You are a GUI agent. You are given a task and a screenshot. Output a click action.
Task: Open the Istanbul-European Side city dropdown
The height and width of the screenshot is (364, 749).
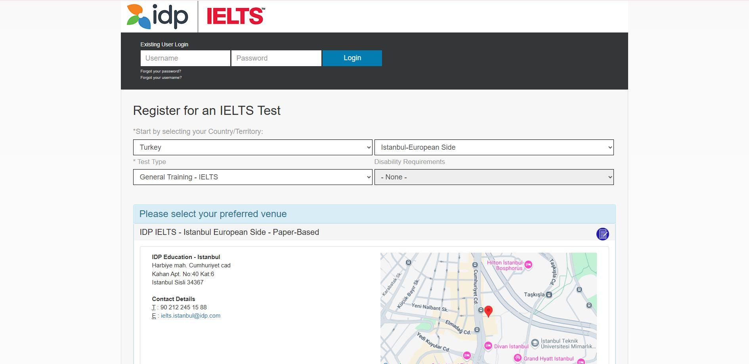tap(494, 147)
